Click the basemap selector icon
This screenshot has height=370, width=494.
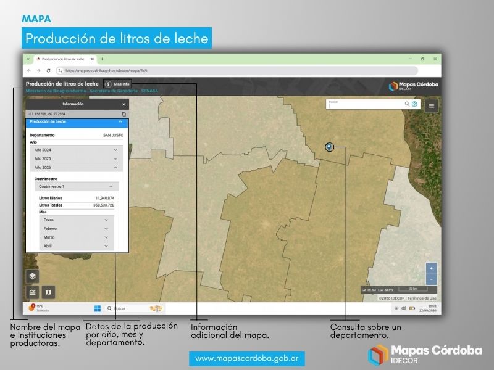click(48, 292)
